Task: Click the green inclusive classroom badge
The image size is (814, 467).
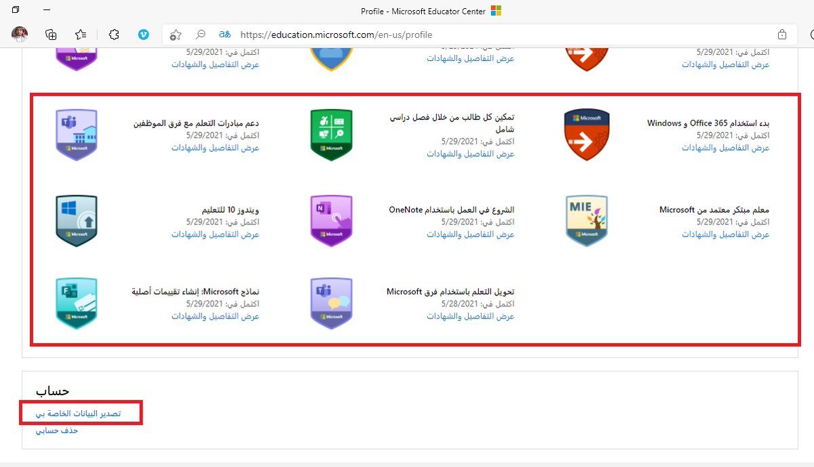Action: [x=331, y=135]
